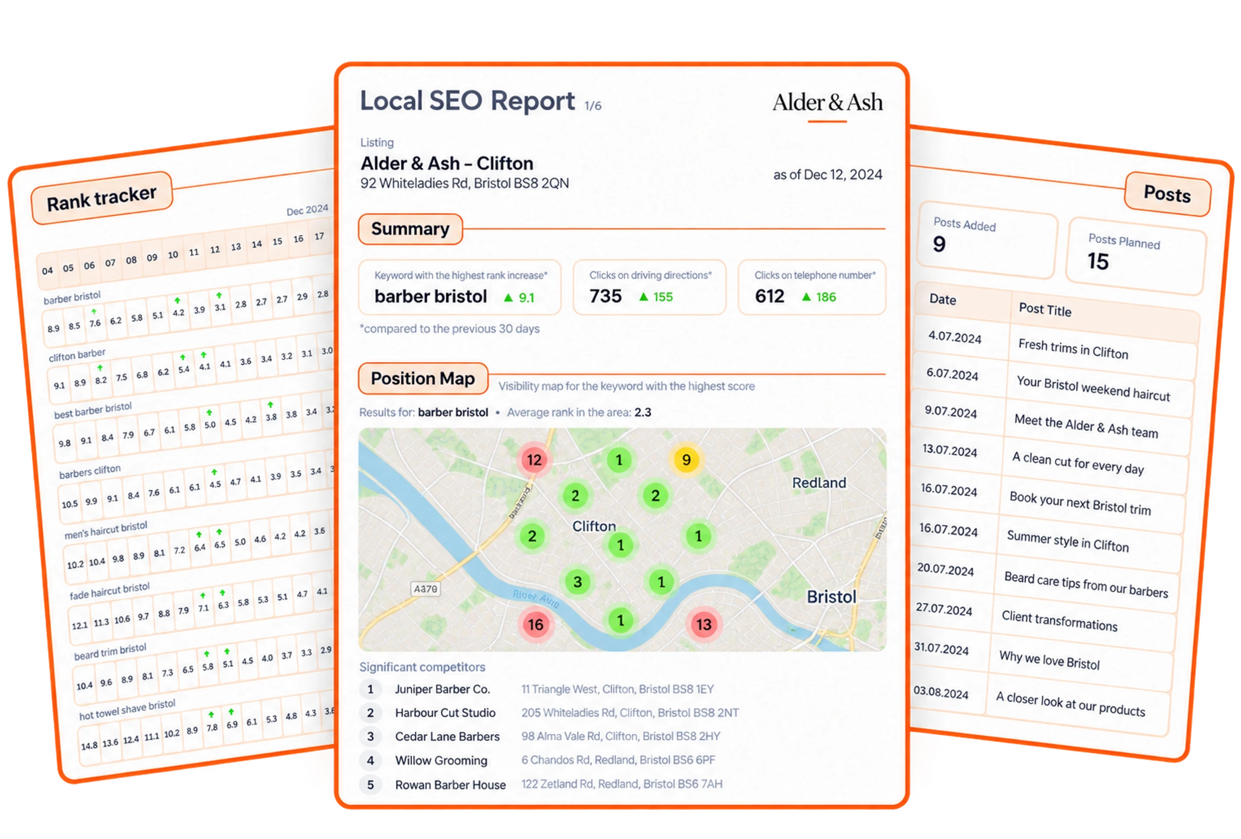This screenshot has height=839, width=1241.
Task: Click the 'Client transformations' post title
Action: point(1059,621)
